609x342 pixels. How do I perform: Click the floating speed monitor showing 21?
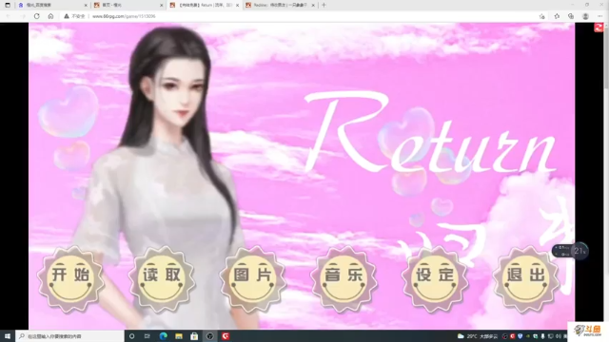570,251
